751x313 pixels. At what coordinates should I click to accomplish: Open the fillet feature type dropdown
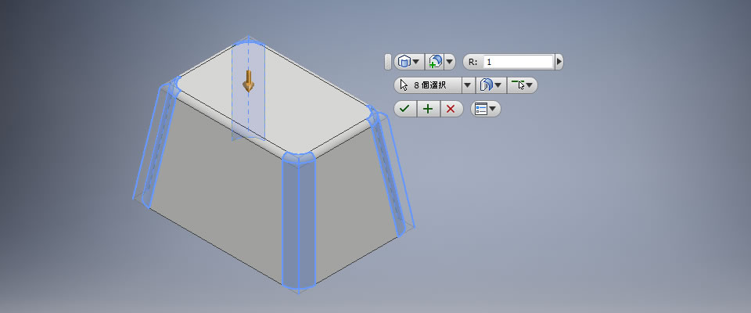(409, 61)
